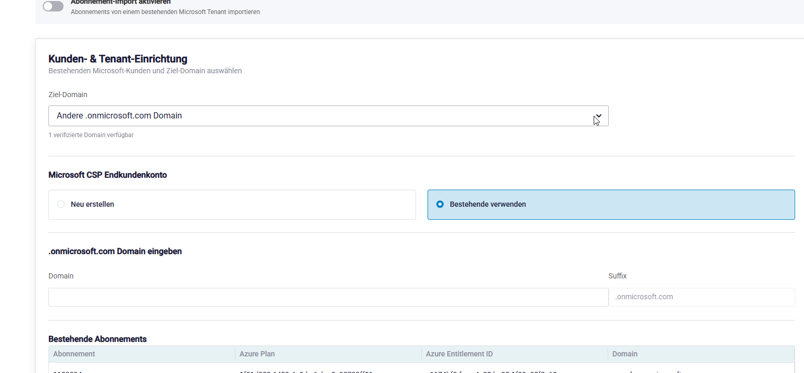804x373 pixels.
Task: Click the Azure Entitlement ID column header
Action: point(514,354)
